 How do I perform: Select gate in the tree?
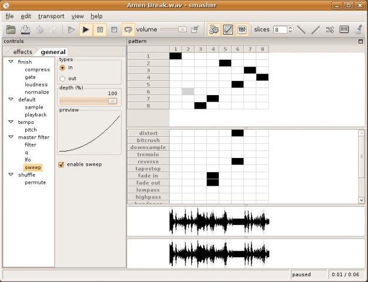point(31,77)
